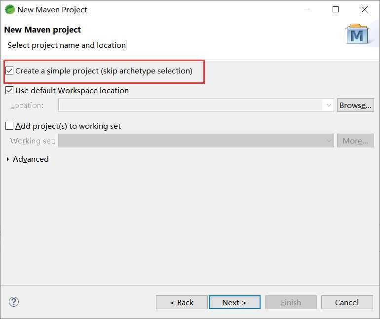Click the Browse... button
Screen dimensions: 380x319
coord(355,105)
